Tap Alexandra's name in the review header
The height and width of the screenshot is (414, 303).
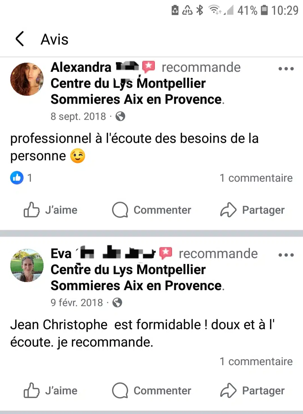(x=81, y=67)
